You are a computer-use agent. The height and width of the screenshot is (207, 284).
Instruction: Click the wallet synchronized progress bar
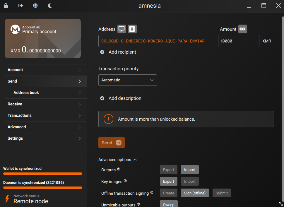pos(43,174)
